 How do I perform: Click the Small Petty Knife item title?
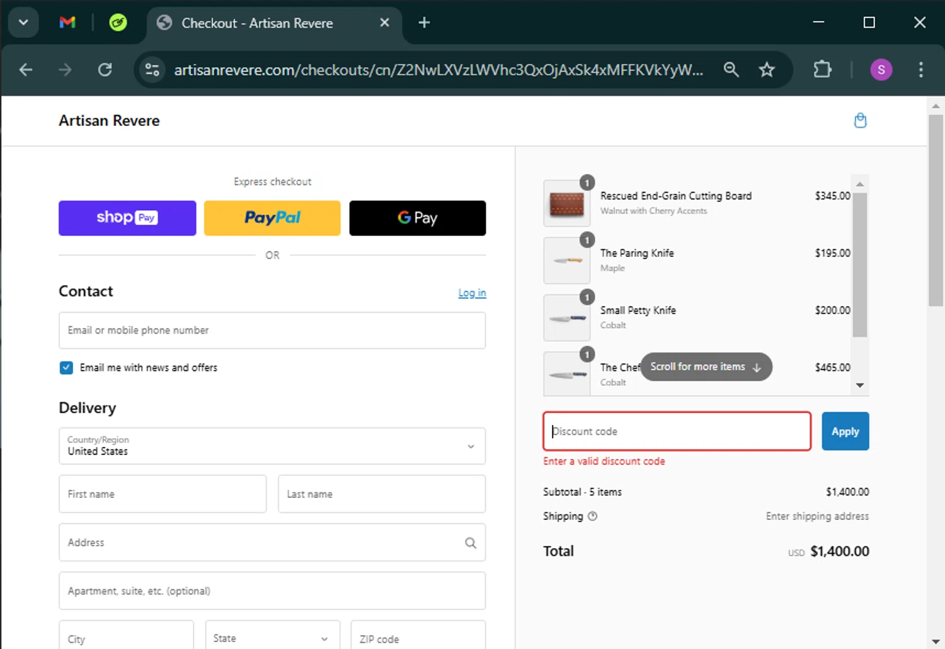pos(638,310)
